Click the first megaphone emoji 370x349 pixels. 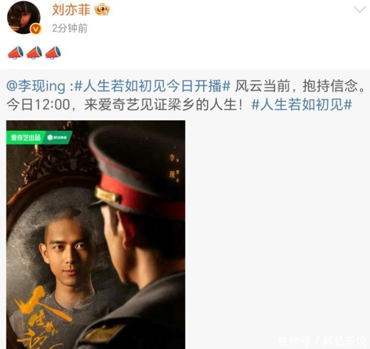pyautogui.click(x=16, y=52)
